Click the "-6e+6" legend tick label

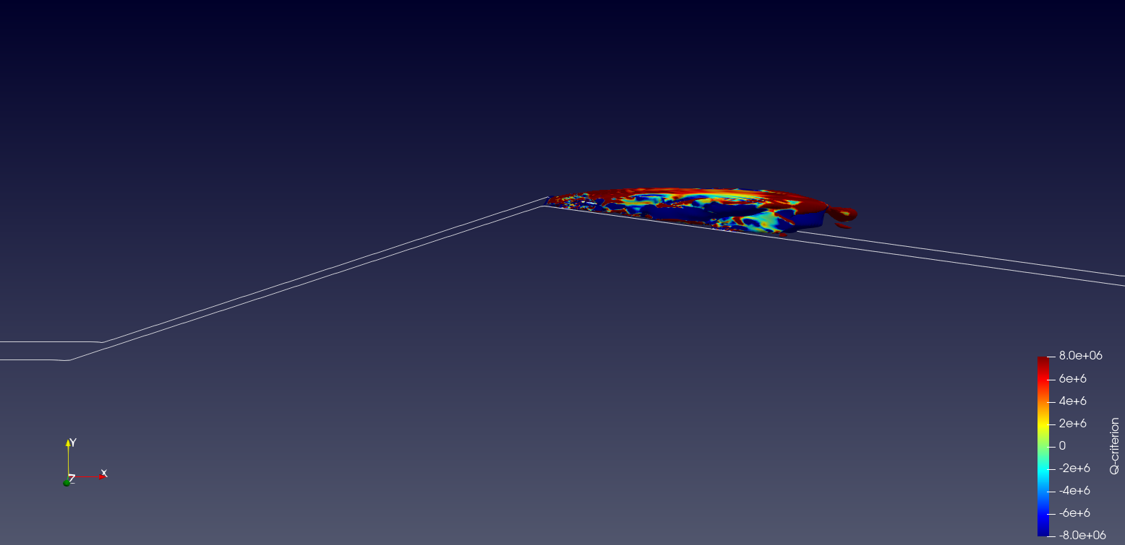(1074, 513)
